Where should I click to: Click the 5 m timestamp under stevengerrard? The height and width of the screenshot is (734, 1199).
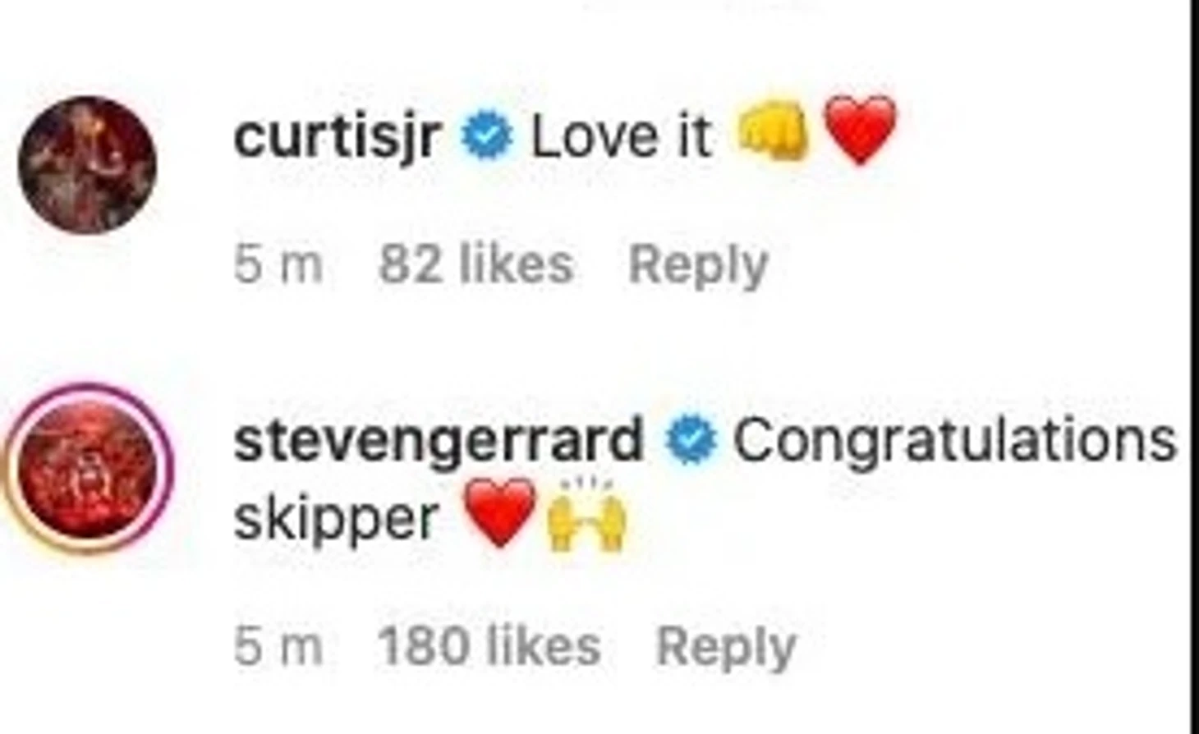coord(278,647)
